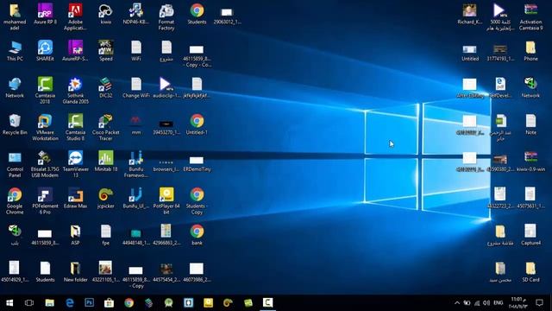Select the Students - Copy Chrome shortcut

tap(197, 201)
